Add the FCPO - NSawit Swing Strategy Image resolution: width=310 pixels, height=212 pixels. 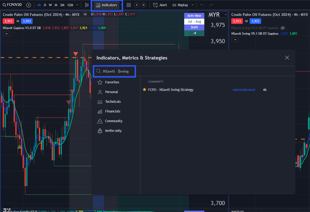point(170,90)
